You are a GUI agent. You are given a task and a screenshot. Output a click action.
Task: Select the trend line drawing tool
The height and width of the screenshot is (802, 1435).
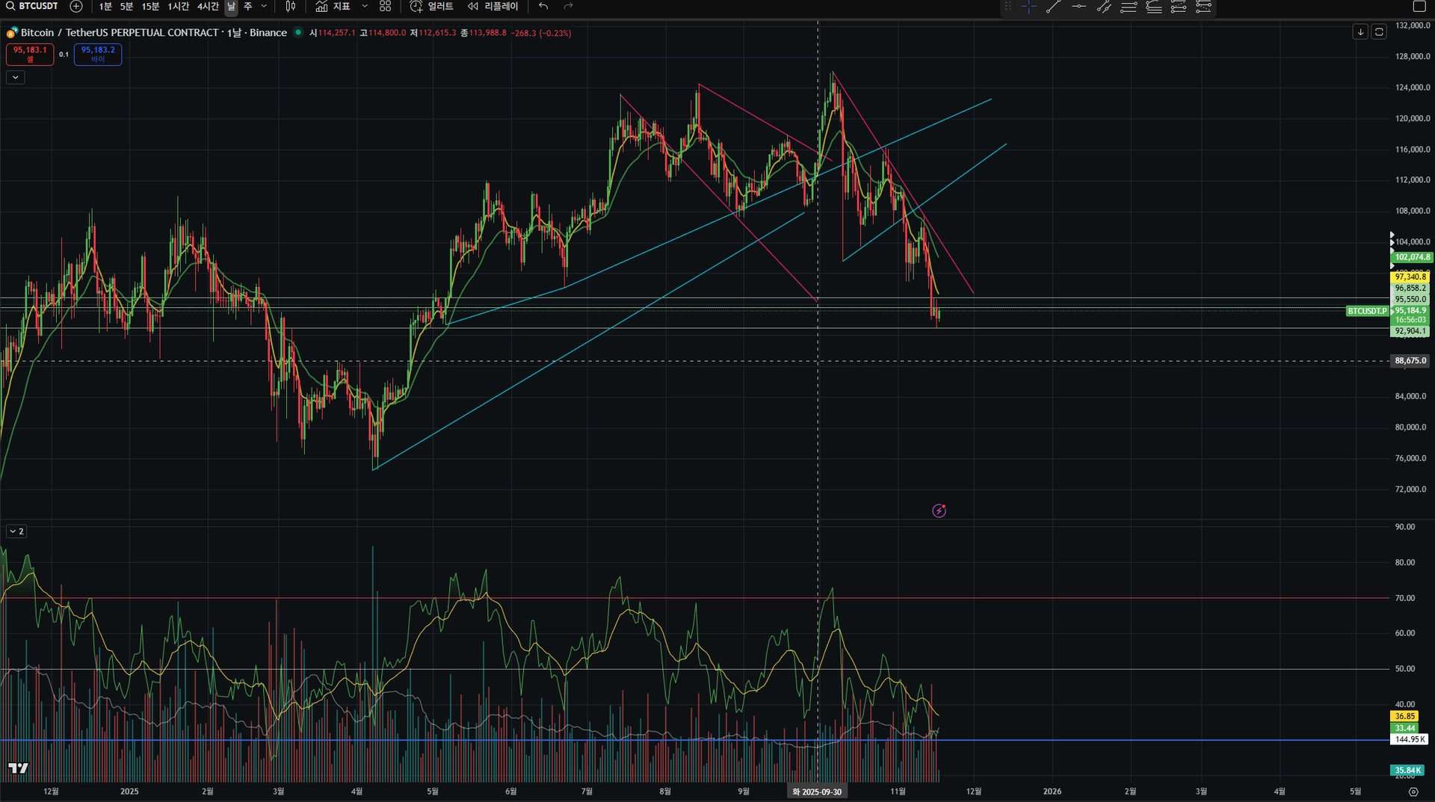coord(1054,7)
